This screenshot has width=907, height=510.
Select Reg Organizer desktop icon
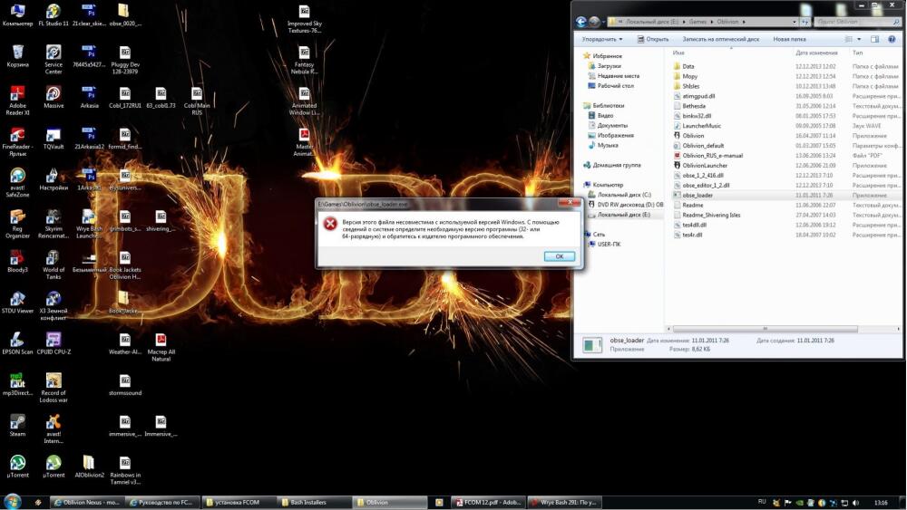(x=17, y=224)
